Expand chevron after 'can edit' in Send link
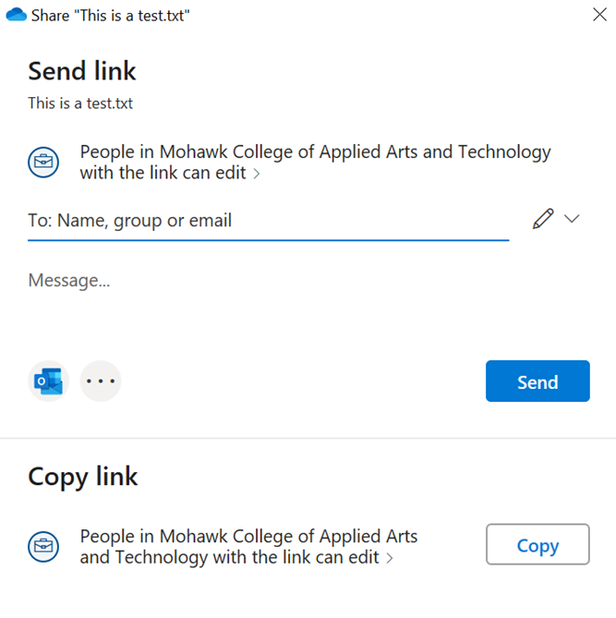616x618 pixels. pos(257,175)
